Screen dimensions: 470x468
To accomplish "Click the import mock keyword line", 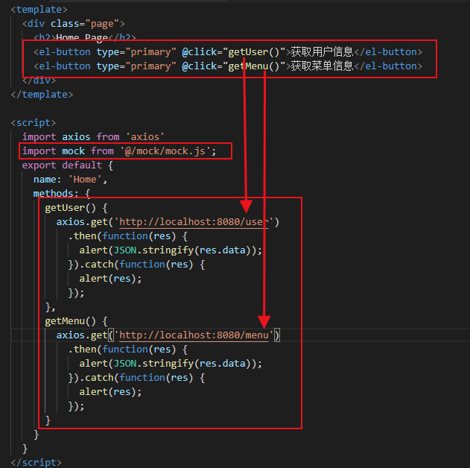I will tap(119, 151).
